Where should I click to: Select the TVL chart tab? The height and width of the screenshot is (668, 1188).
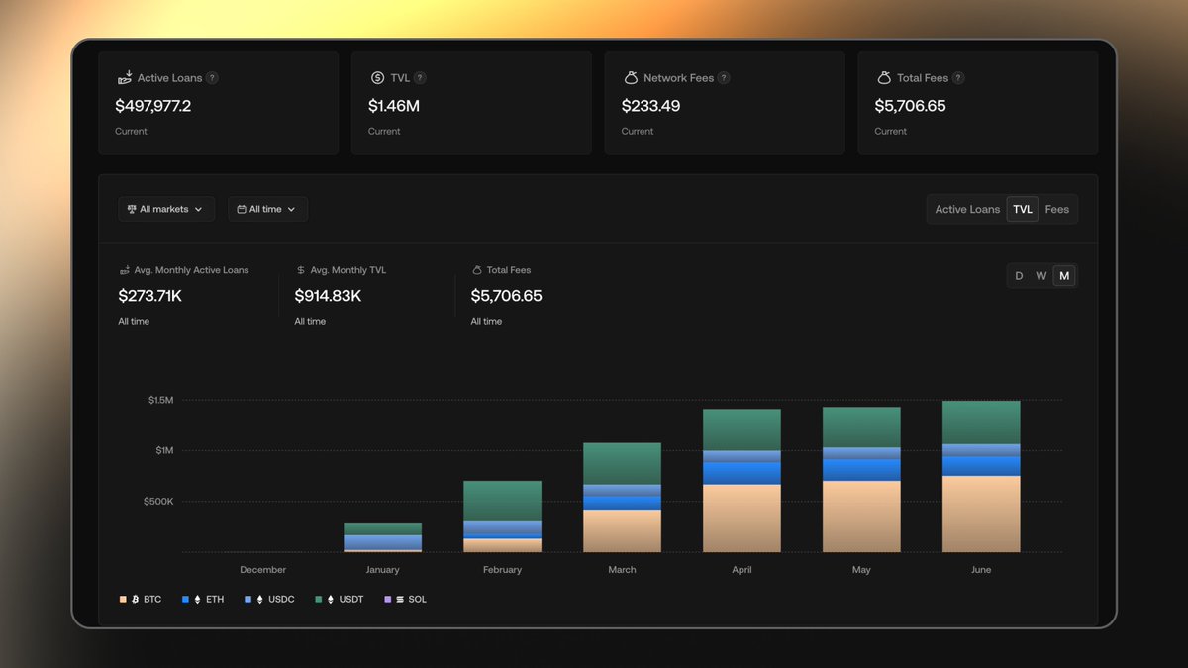[x=1023, y=209]
